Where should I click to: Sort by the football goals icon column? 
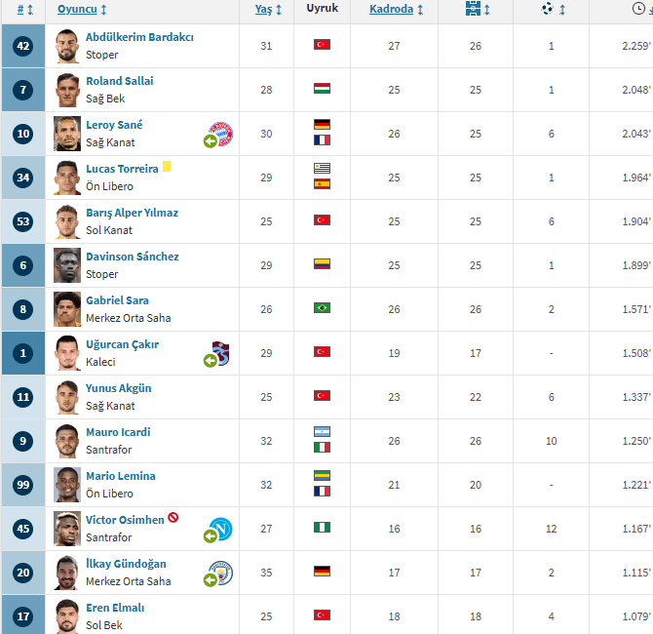tap(548, 9)
